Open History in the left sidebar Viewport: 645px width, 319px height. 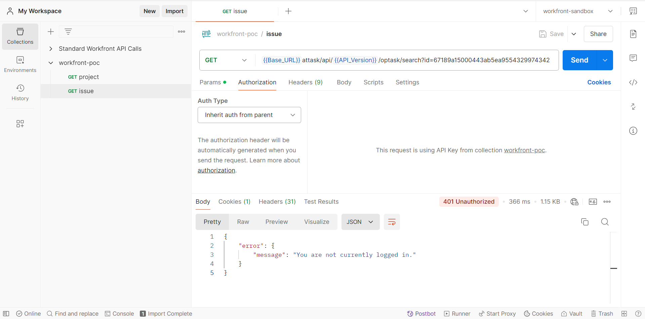[20, 93]
